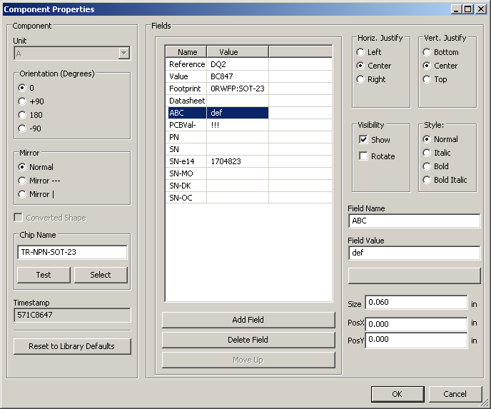491x409 pixels.
Task: Click the Field Value input
Action: pyautogui.click(x=414, y=253)
